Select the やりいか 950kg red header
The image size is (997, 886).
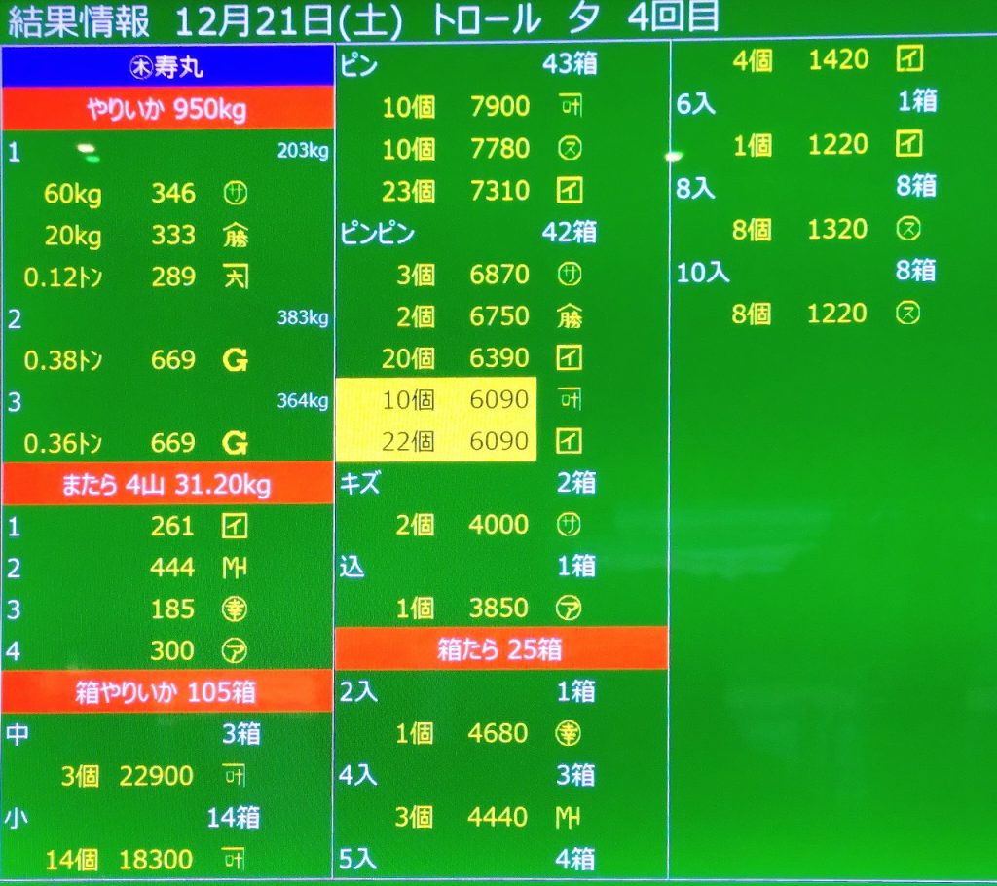[x=167, y=109]
